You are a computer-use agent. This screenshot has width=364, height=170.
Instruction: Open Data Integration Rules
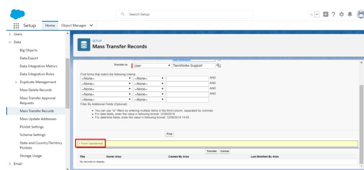pyautogui.click(x=37, y=74)
